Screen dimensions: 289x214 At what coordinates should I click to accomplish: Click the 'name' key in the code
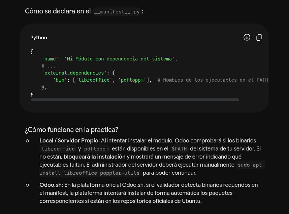click(50, 59)
